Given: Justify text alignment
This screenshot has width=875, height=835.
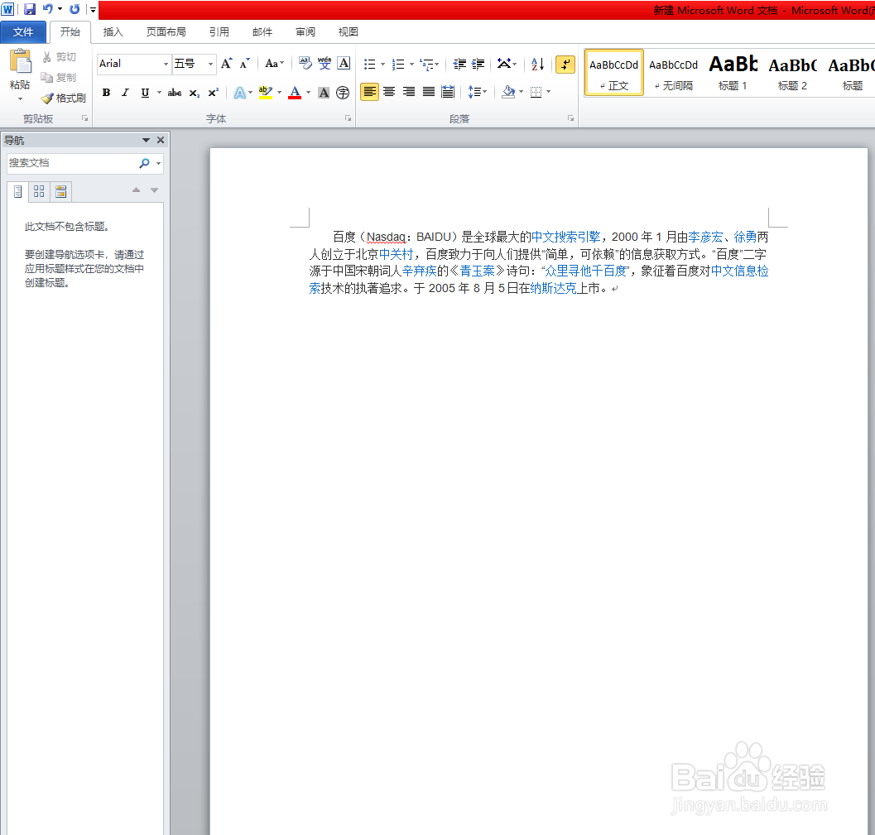Looking at the screenshot, I should coord(428,92).
